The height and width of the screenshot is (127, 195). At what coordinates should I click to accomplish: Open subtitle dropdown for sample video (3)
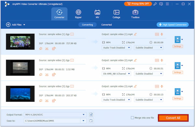pos(149,100)
